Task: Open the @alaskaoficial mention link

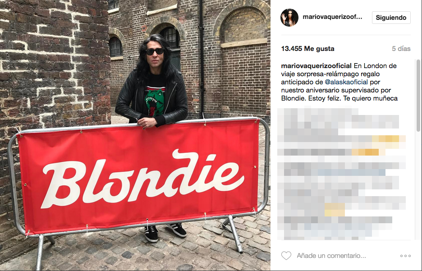Action: click(346, 82)
